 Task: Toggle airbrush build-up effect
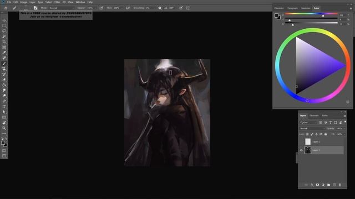pyautogui.click(x=128, y=8)
